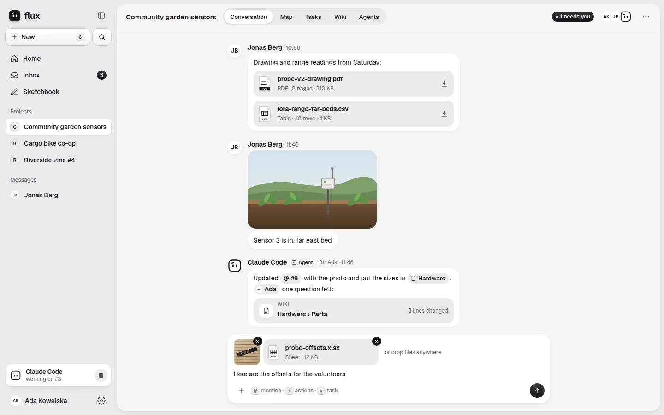The width and height of the screenshot is (664, 415).
Task: Click the PDF file icon of probe-v2-drawing
Action: click(265, 84)
